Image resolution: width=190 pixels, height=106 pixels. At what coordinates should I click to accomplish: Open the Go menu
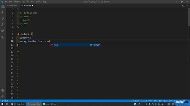point(28,2)
